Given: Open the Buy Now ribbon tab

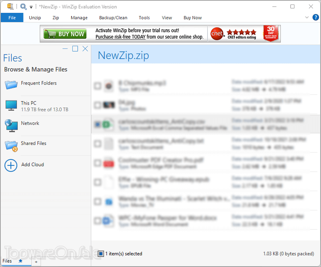Looking at the screenshot, I should click(193, 18).
